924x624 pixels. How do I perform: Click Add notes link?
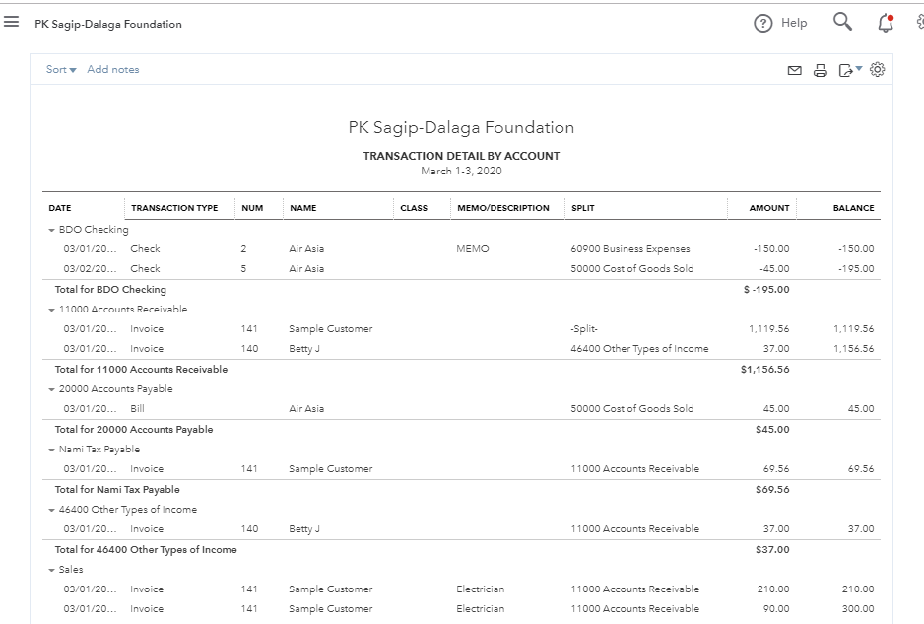point(113,70)
